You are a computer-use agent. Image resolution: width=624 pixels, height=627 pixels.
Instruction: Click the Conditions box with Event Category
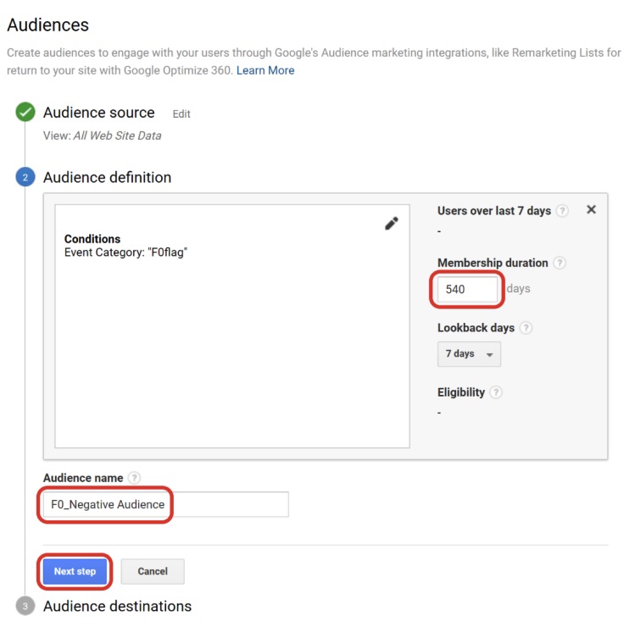pos(231,325)
